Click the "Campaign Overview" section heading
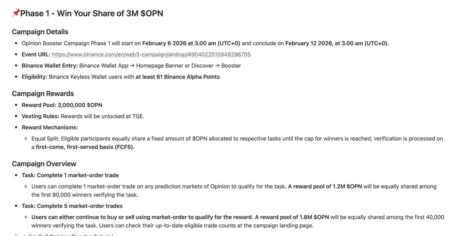The height and width of the screenshot is (236, 460). [44, 164]
